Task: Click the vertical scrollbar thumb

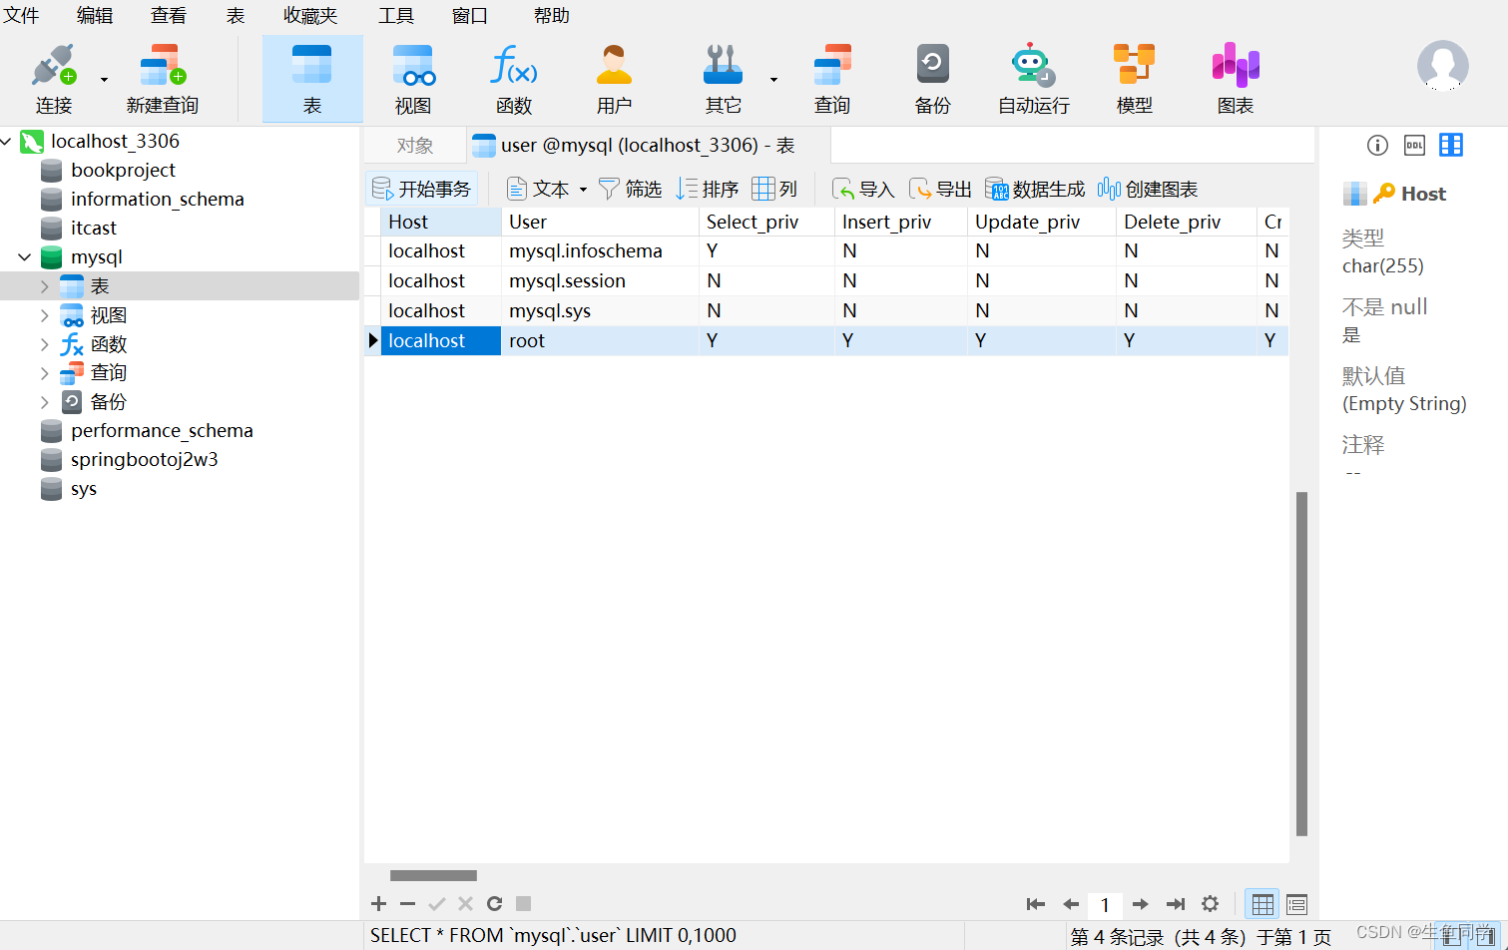Action: [x=1301, y=664]
